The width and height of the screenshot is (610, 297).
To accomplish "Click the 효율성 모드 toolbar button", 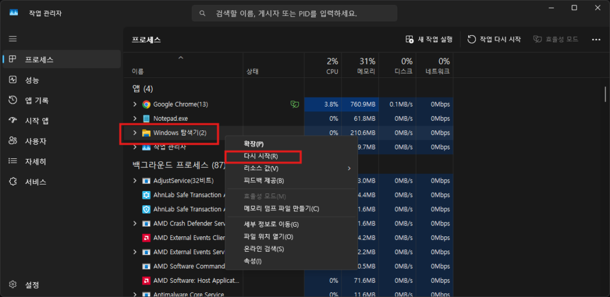I will (x=556, y=39).
